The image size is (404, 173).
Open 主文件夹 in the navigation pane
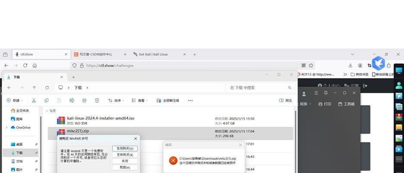[20, 111]
